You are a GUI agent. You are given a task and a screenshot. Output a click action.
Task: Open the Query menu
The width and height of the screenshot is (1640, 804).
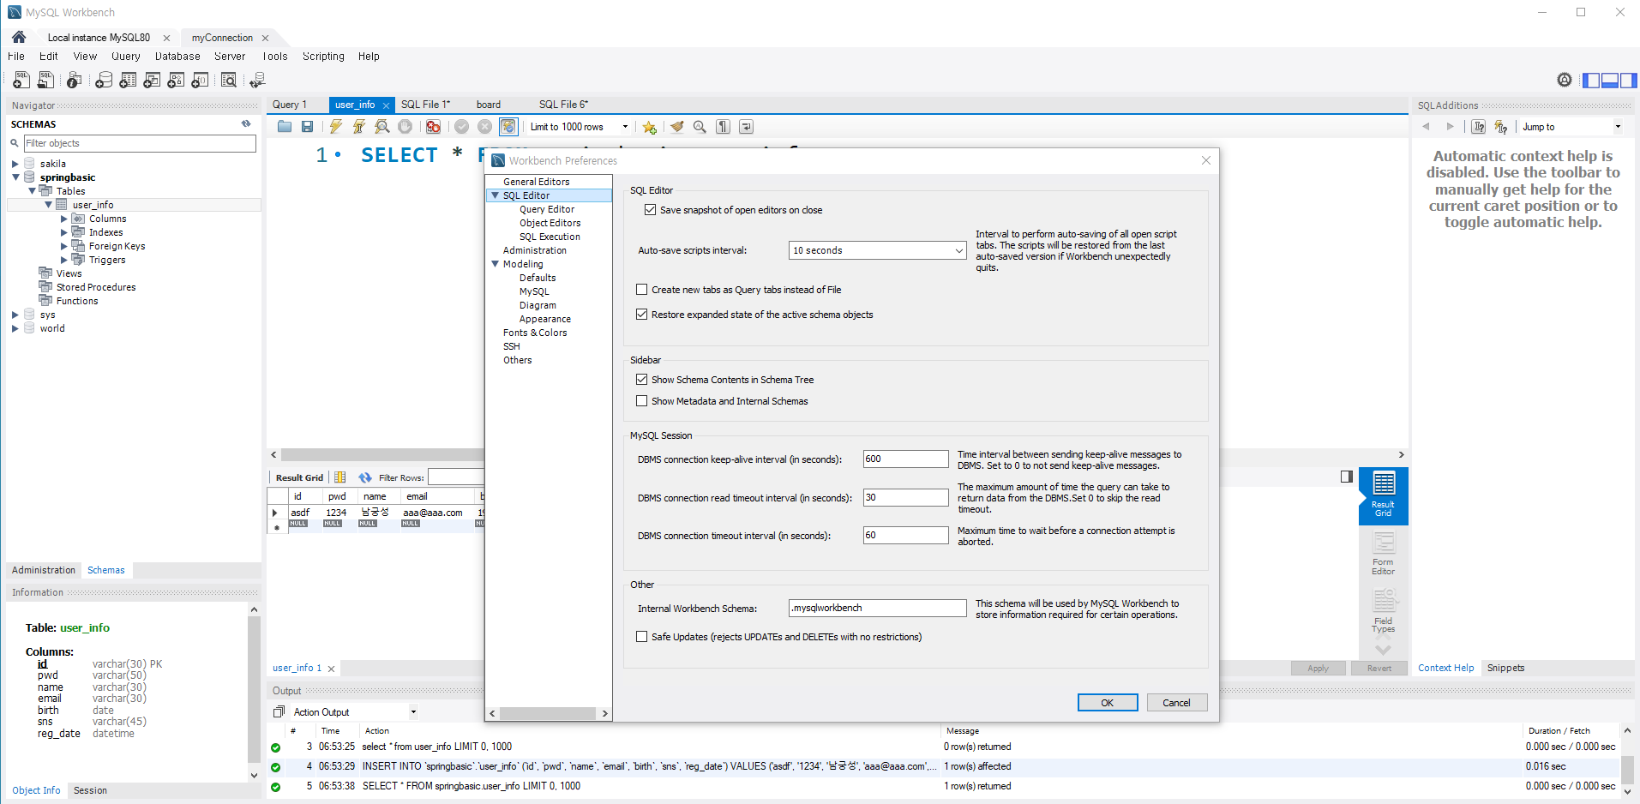tap(126, 57)
